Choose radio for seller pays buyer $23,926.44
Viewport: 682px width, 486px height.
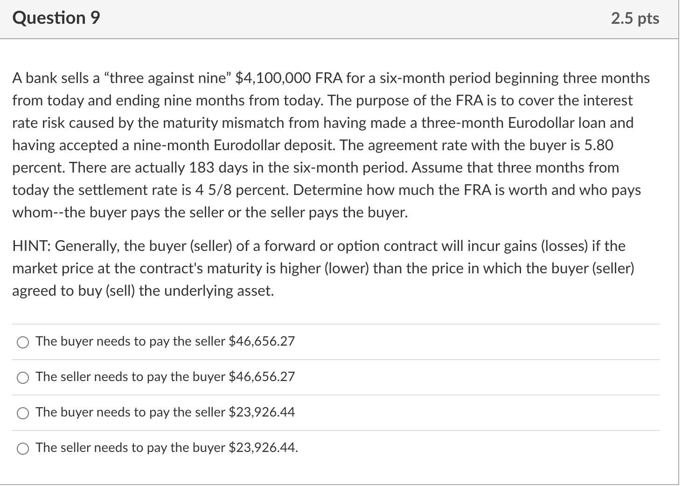coord(22,449)
